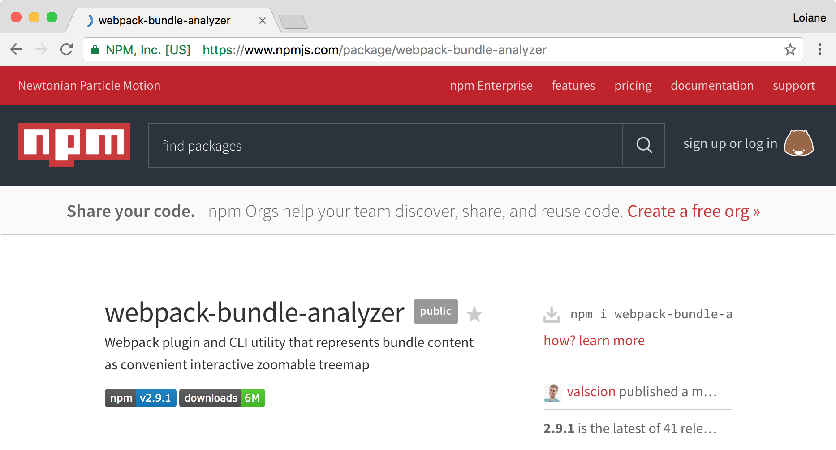Click valscion's profile avatar

click(x=552, y=393)
